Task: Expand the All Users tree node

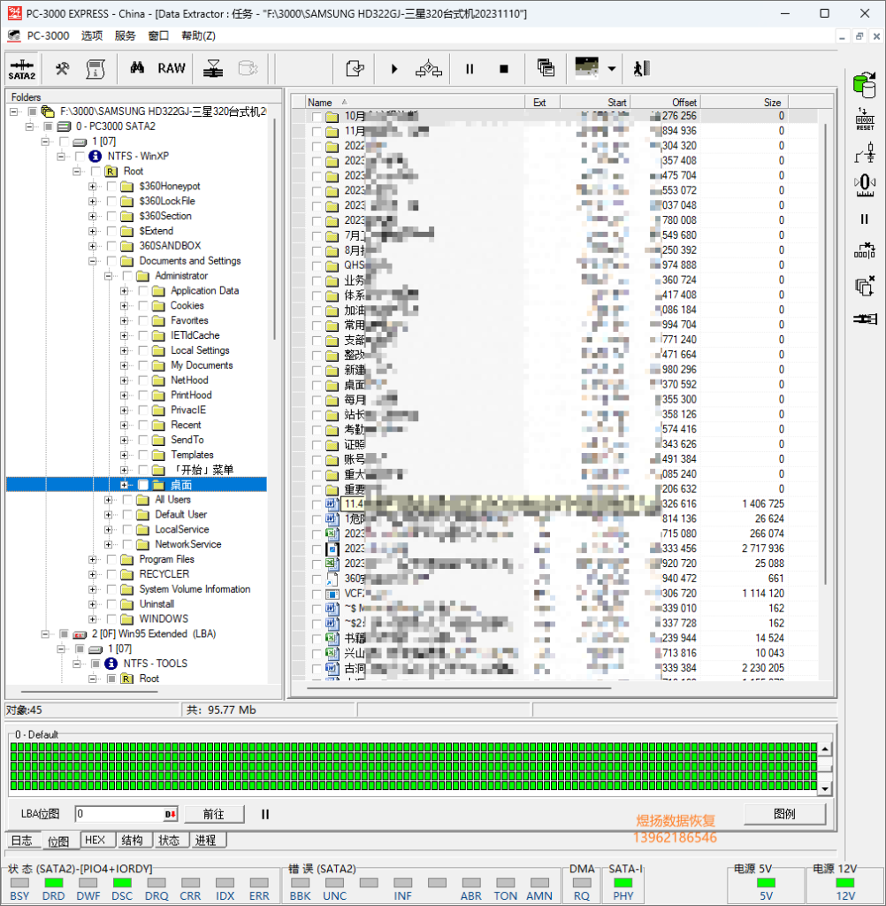Action: (108, 500)
